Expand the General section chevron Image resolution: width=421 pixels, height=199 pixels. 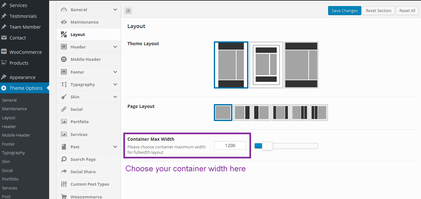click(115, 10)
